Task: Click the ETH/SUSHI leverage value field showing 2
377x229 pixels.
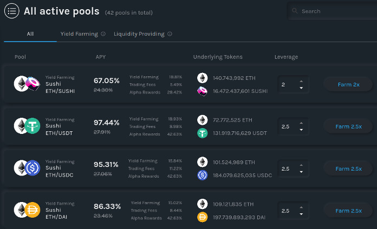Action: click(x=293, y=84)
